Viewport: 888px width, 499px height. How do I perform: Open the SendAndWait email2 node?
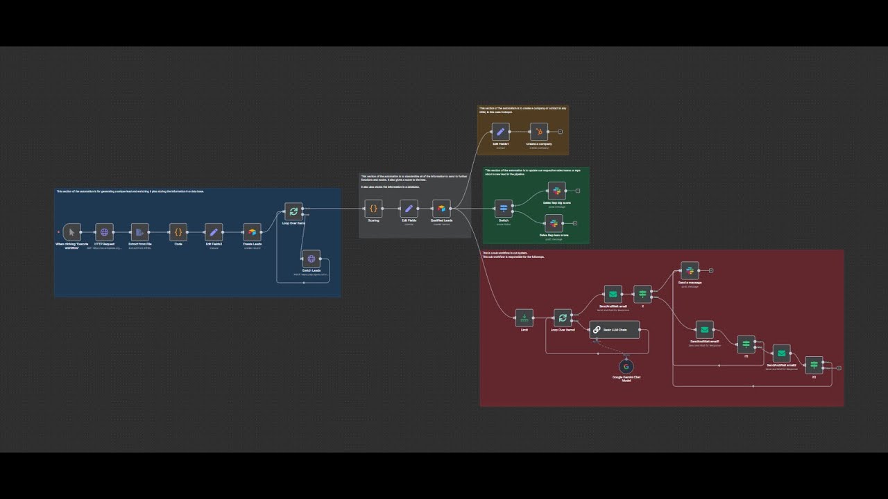pyautogui.click(x=782, y=353)
